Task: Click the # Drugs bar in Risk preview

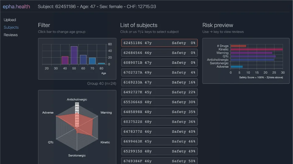Action: 238,46
